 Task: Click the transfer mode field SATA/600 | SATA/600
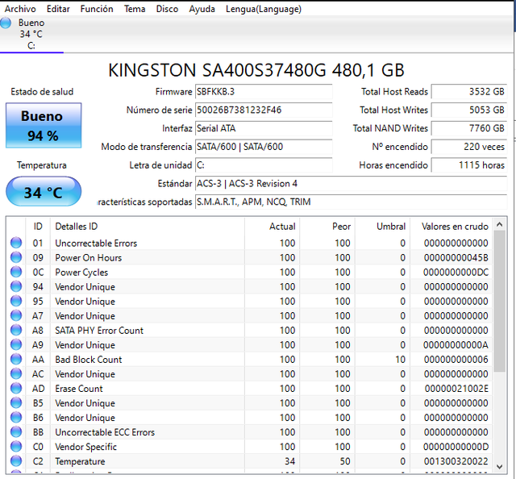tap(264, 147)
